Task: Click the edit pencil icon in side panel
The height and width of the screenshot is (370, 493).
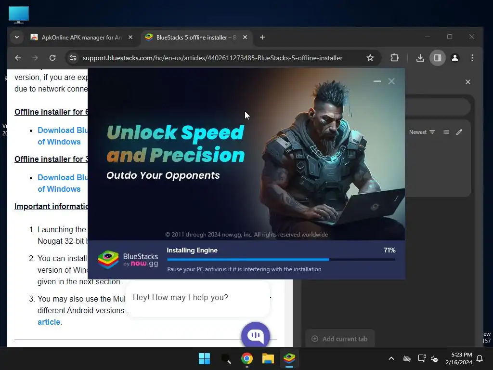Action: pyautogui.click(x=459, y=132)
